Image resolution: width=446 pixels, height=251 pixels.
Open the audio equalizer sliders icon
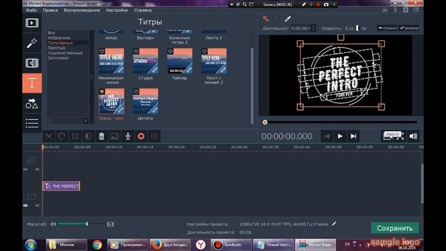pos(154,136)
